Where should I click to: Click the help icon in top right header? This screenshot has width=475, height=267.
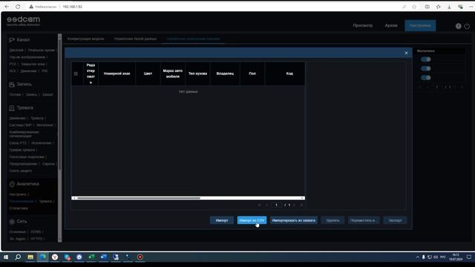tap(459, 26)
